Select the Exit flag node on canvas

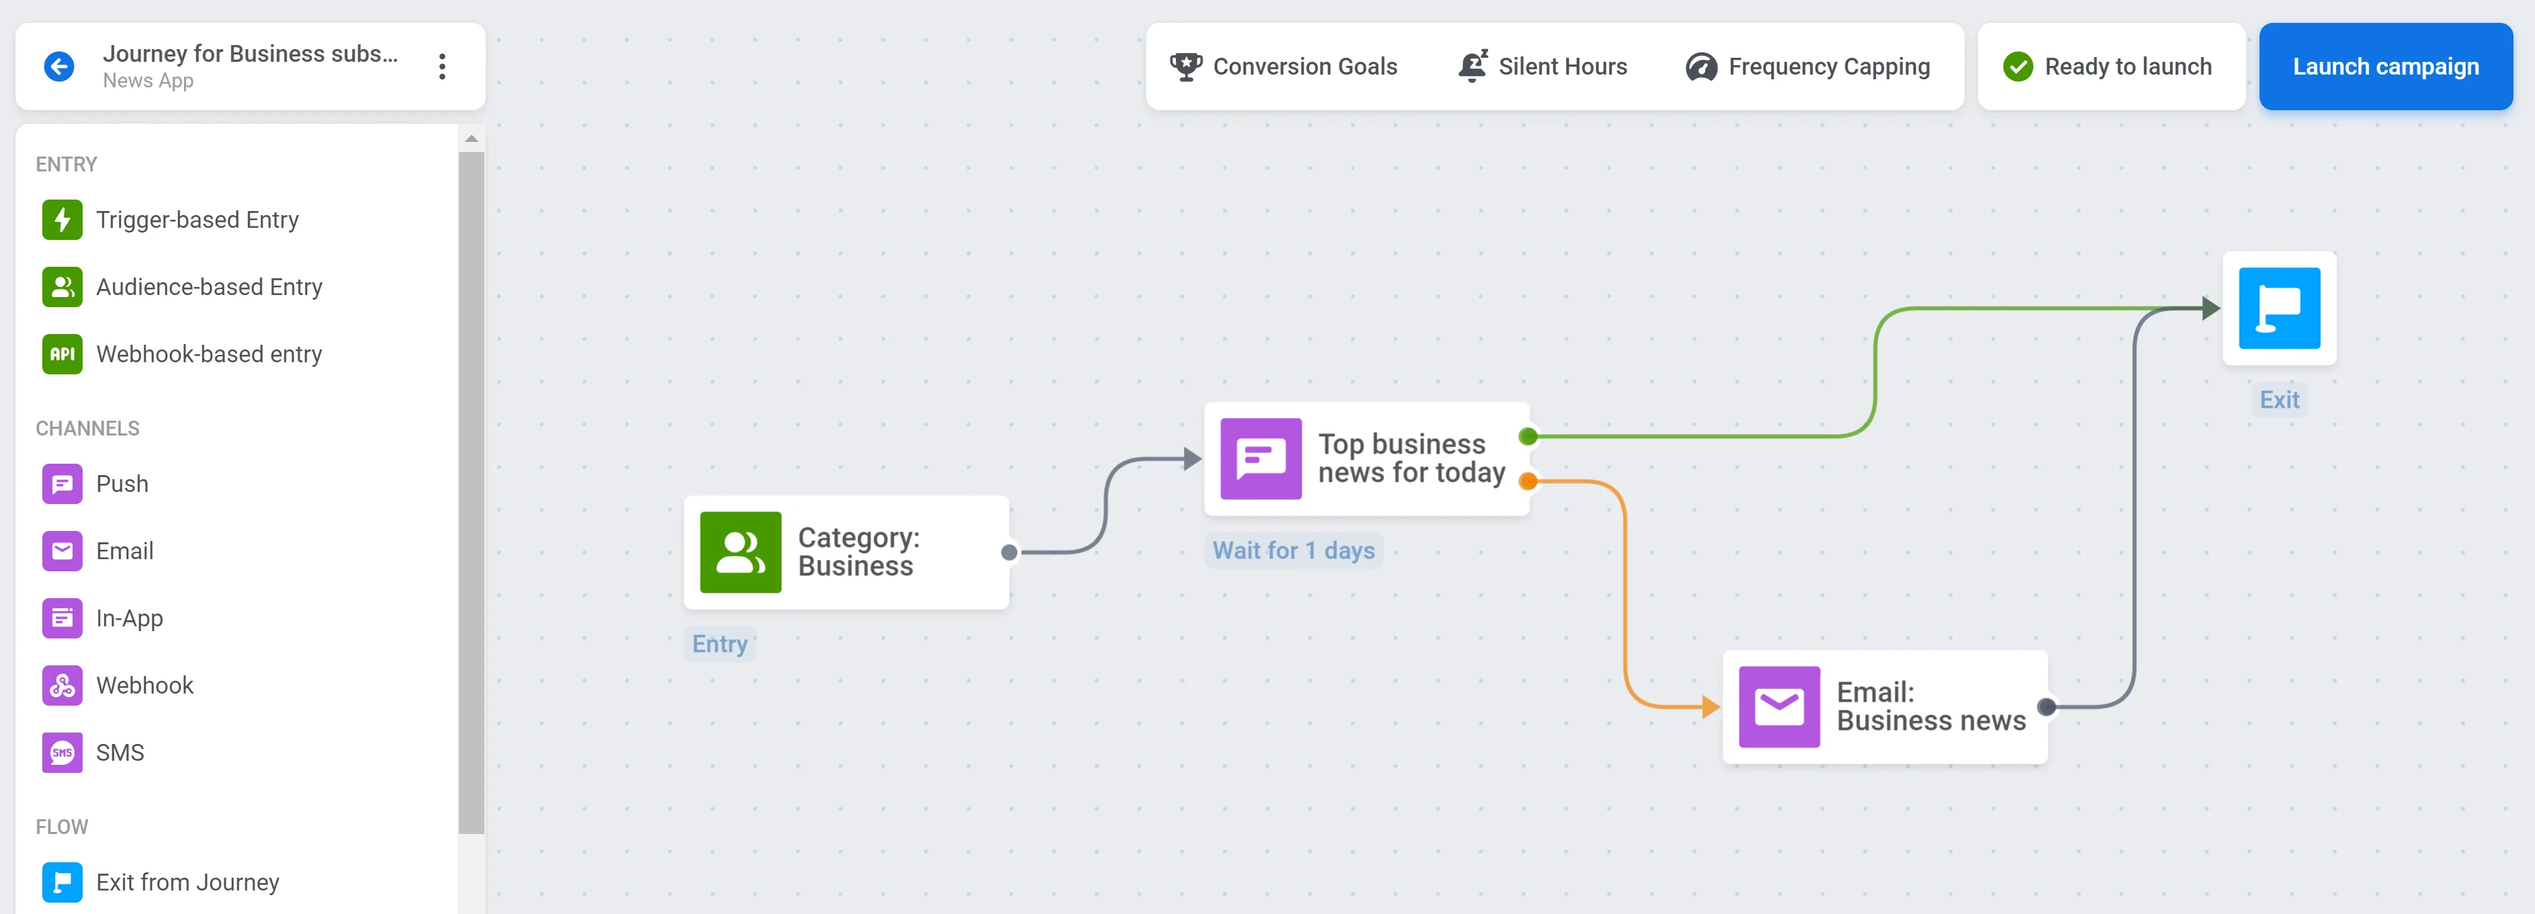point(2279,309)
